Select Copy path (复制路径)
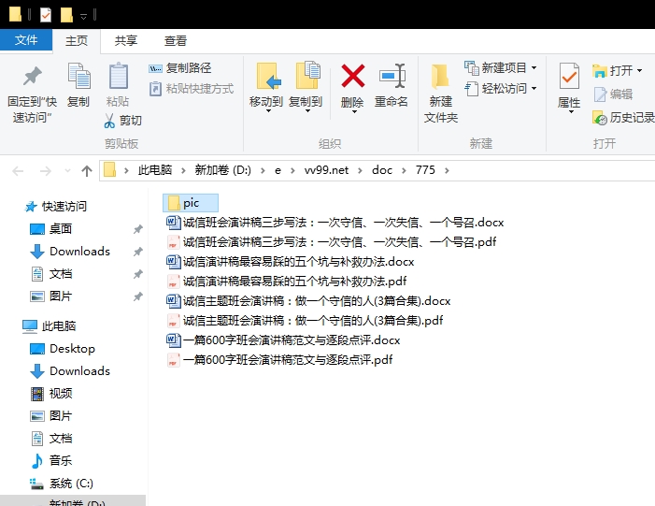This screenshot has height=506, width=655. coord(180,67)
